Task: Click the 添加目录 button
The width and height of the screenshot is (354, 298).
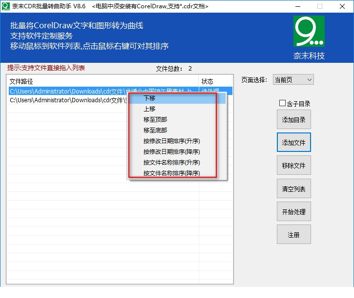Action: pos(294,119)
